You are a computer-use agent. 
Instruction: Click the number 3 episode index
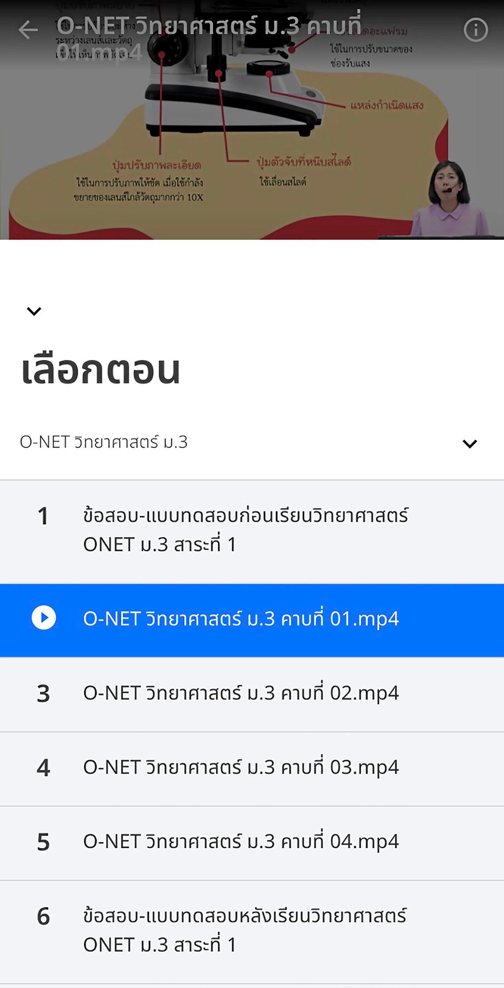pos(43,694)
